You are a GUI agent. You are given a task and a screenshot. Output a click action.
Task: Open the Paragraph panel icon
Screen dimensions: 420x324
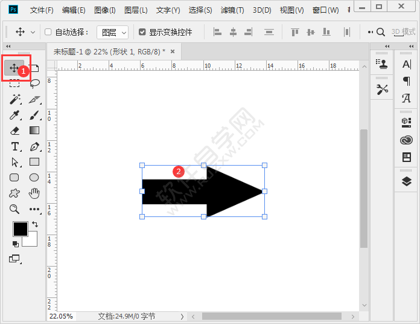pyautogui.click(x=407, y=81)
